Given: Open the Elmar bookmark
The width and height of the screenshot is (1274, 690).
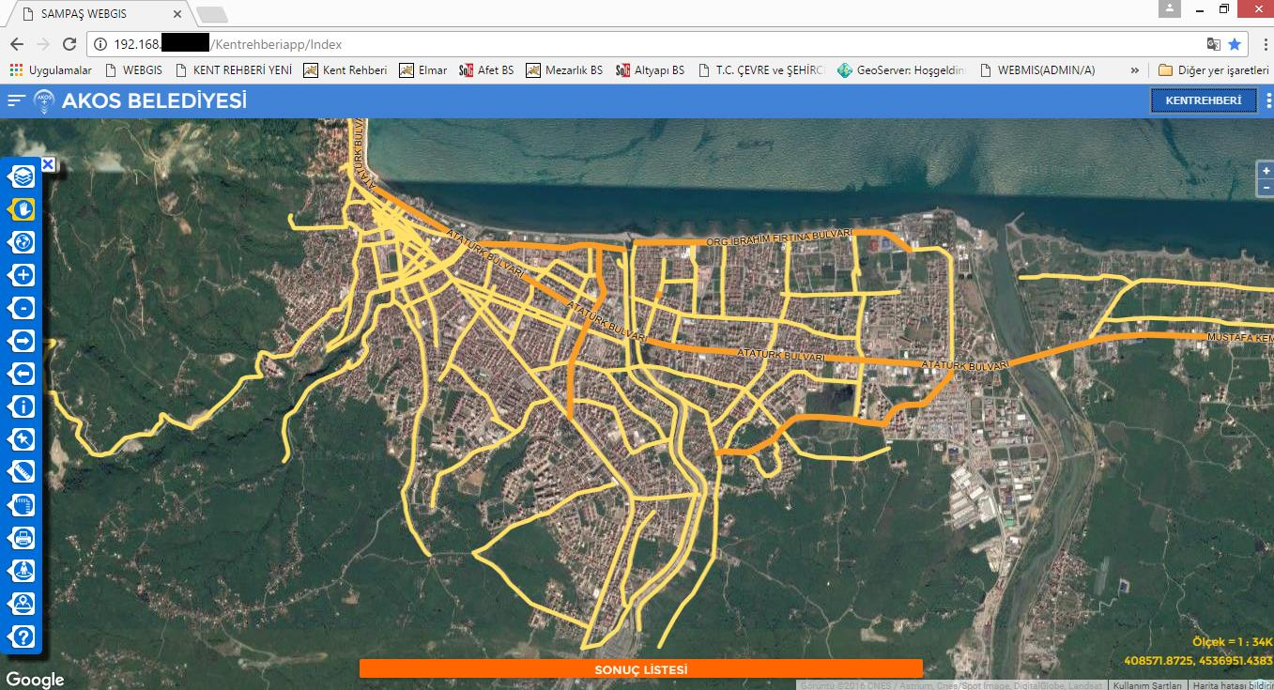Looking at the screenshot, I should click(x=422, y=70).
